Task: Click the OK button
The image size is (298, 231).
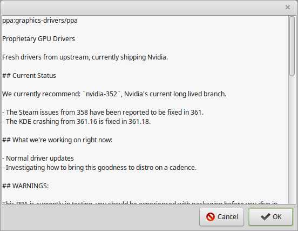Action: point(270,217)
